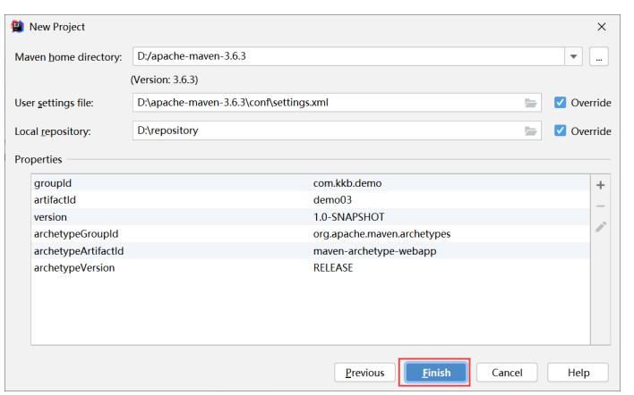The image size is (634, 395).
Task: Click the remove property minus icon
Action: pyautogui.click(x=601, y=206)
